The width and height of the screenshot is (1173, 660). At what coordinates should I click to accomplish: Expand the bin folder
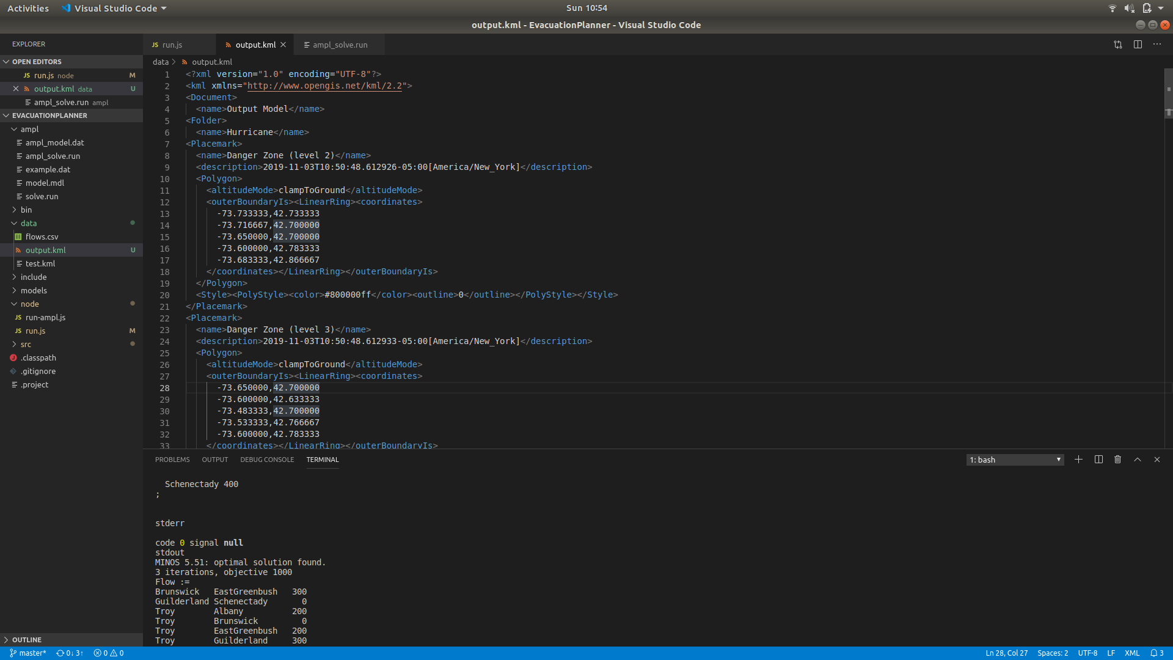coord(26,210)
